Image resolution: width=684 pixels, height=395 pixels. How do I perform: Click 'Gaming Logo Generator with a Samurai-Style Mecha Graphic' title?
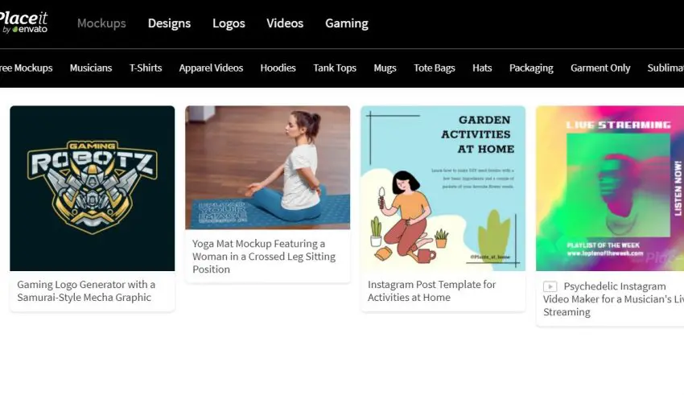tap(86, 290)
